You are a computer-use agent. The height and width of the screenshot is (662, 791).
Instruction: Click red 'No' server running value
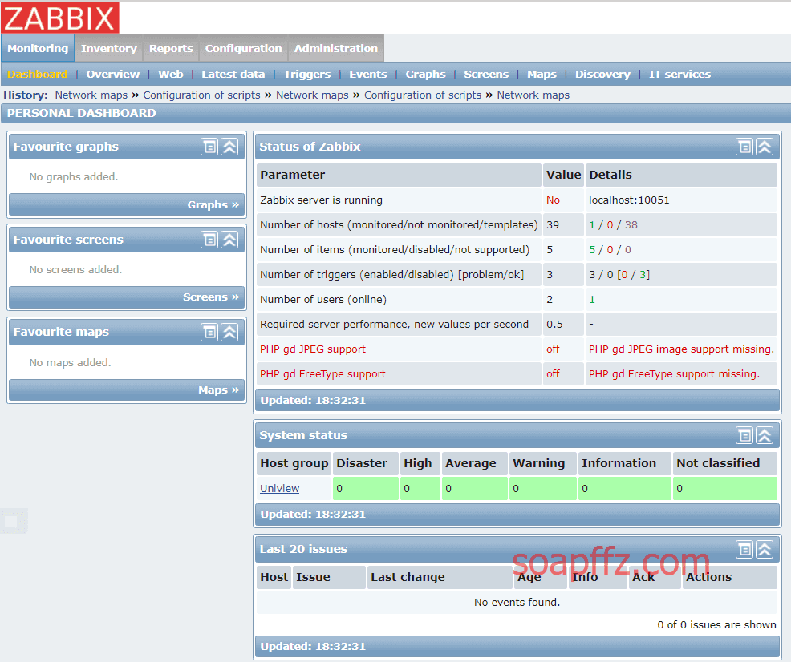(x=553, y=200)
